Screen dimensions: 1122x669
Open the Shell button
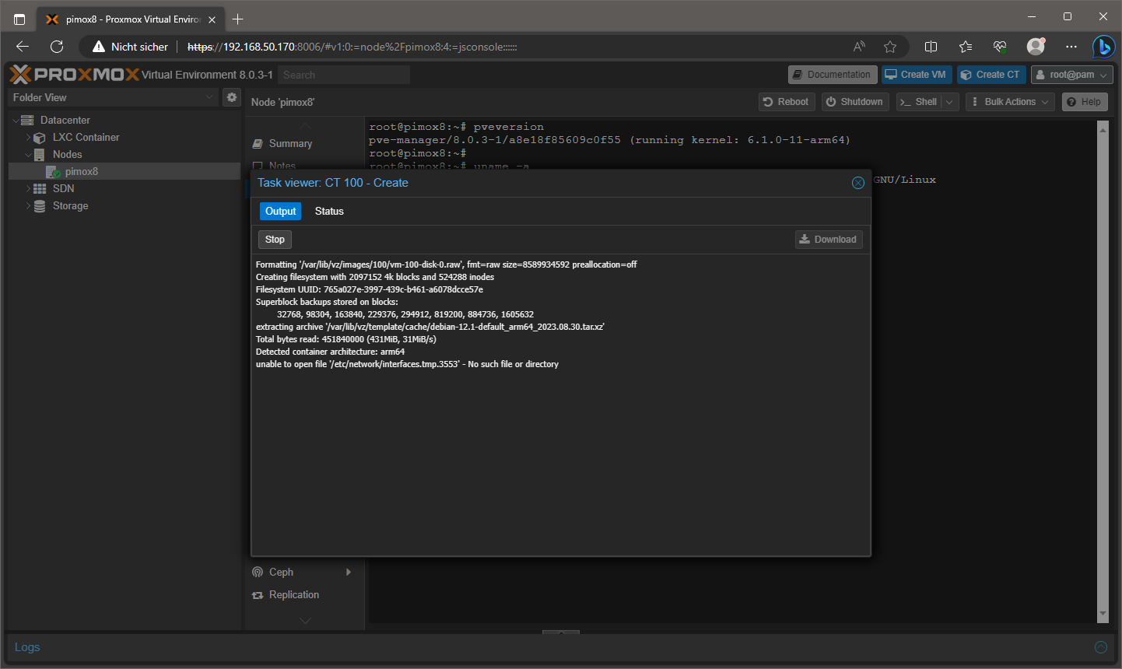[919, 102]
